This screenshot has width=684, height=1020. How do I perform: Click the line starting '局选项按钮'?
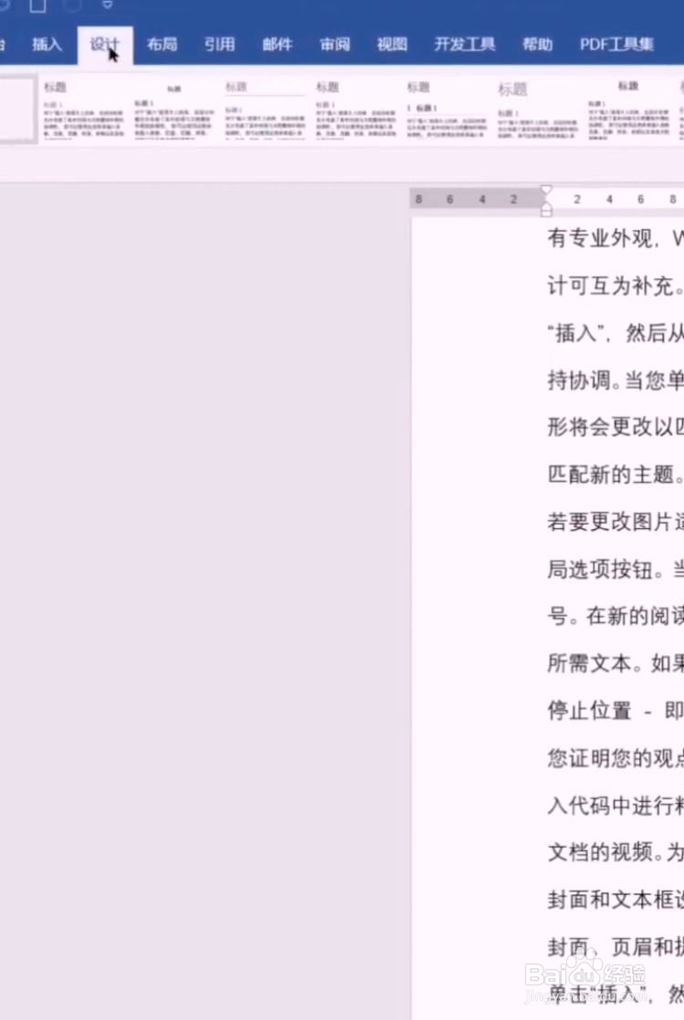click(615, 569)
